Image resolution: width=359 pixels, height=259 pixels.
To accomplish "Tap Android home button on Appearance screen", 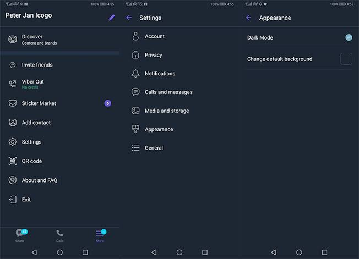I will coord(299,252).
